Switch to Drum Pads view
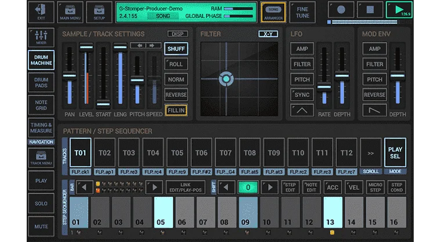Screen dimensions: 441x242 41,82
